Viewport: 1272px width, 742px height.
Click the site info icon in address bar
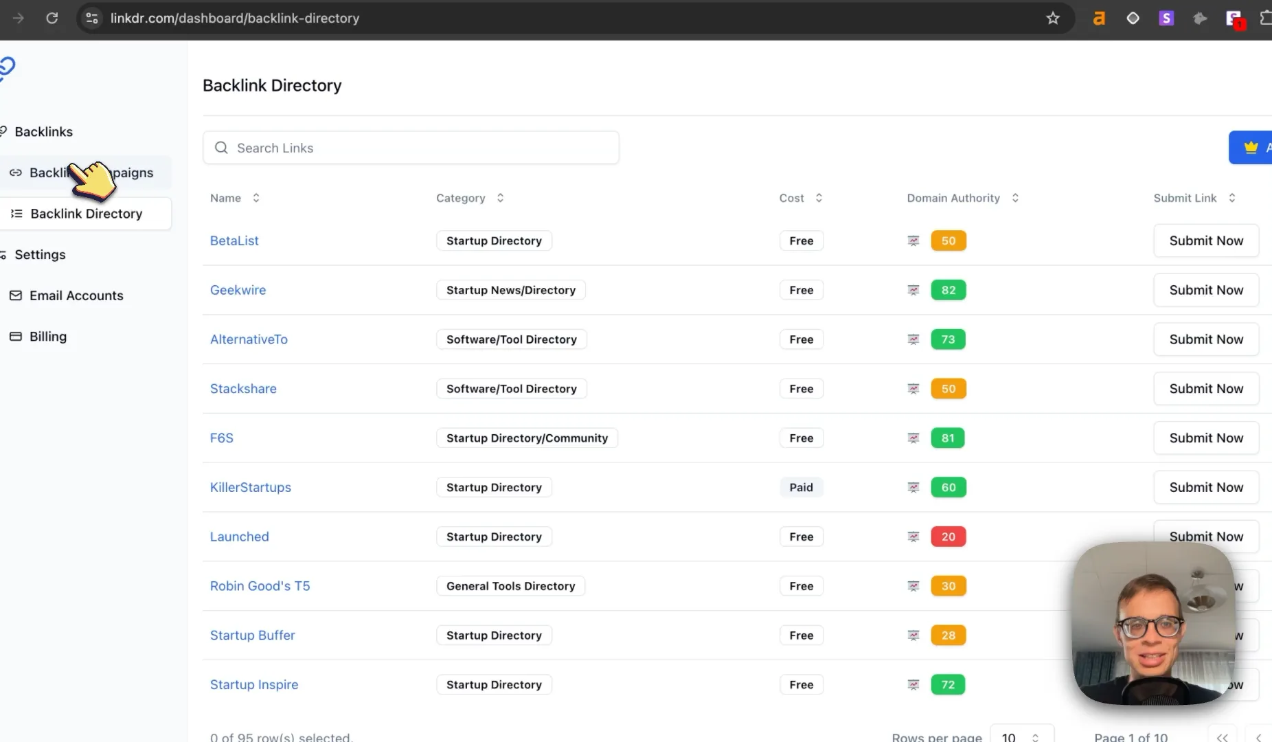click(x=92, y=19)
